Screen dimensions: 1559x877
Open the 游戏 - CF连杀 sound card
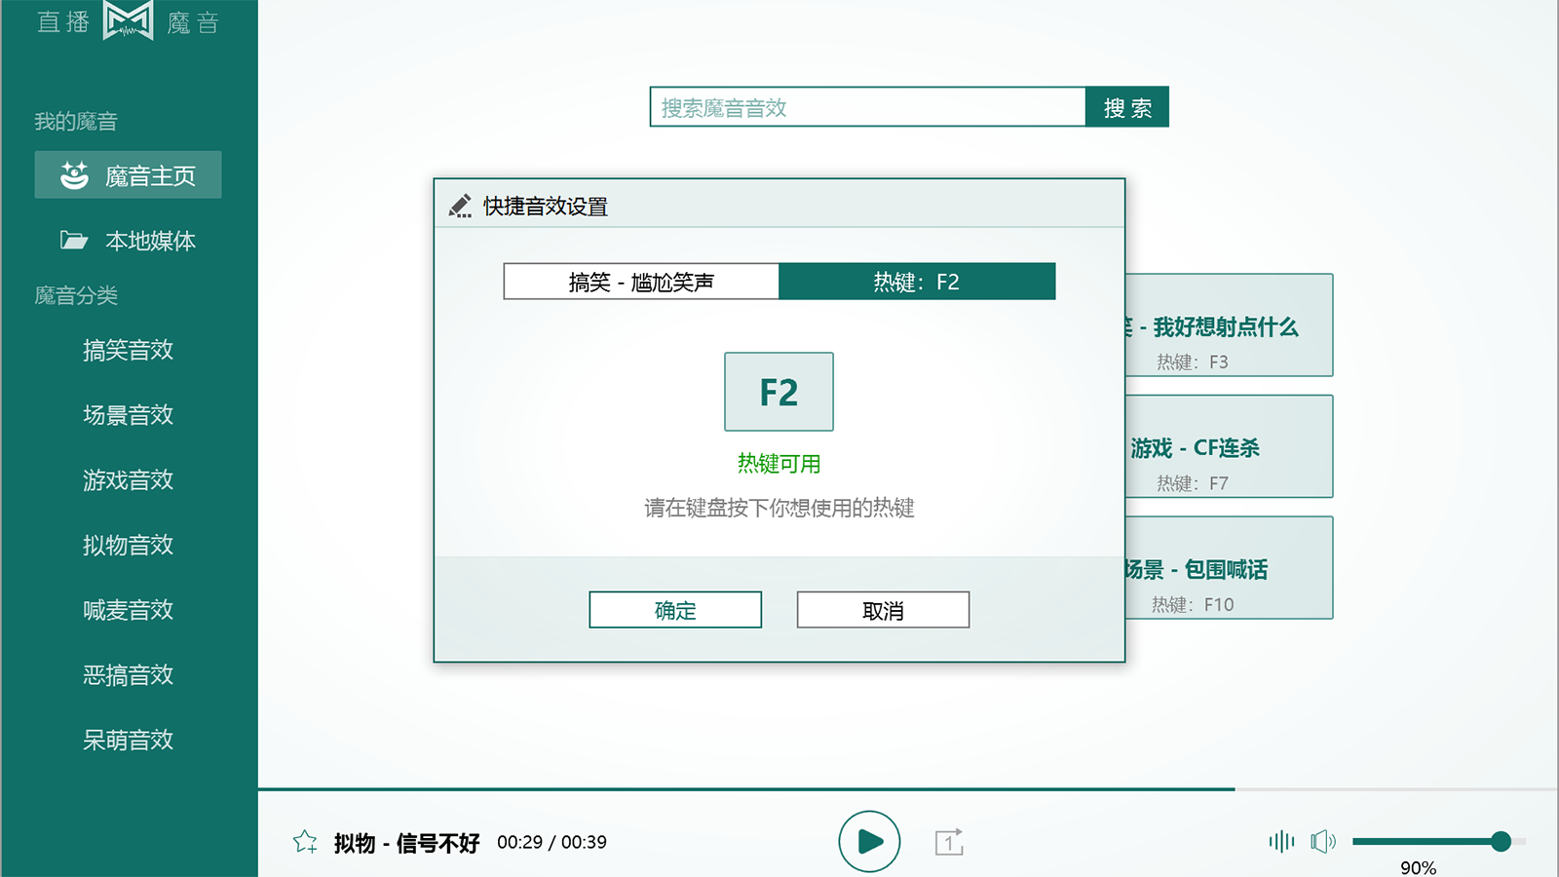tap(1230, 446)
